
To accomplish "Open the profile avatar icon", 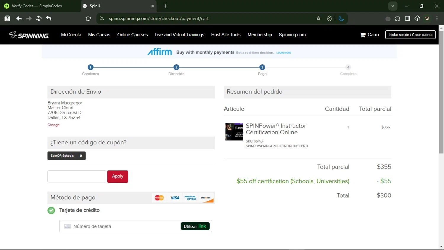I will (427, 19).
